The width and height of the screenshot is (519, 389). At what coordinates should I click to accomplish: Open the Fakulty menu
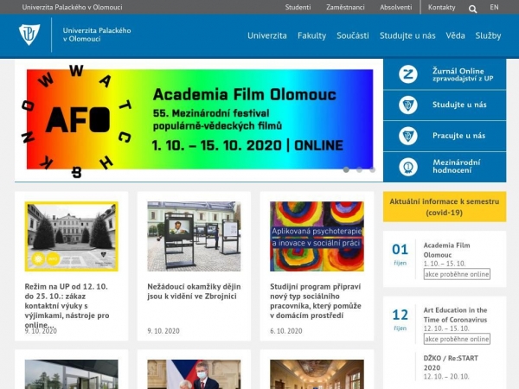(x=311, y=35)
